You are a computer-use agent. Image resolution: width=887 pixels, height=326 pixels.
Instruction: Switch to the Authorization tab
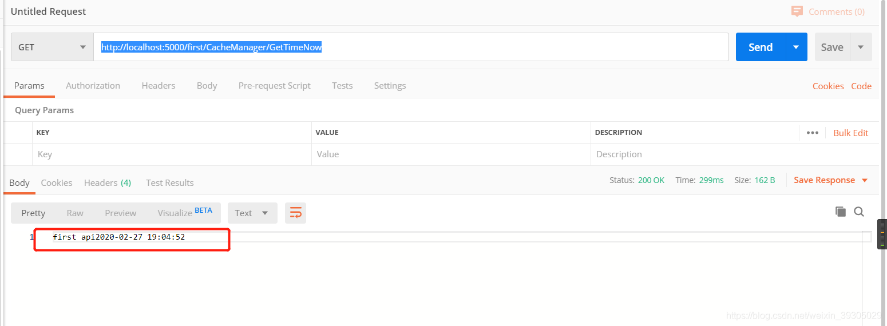pyautogui.click(x=93, y=86)
